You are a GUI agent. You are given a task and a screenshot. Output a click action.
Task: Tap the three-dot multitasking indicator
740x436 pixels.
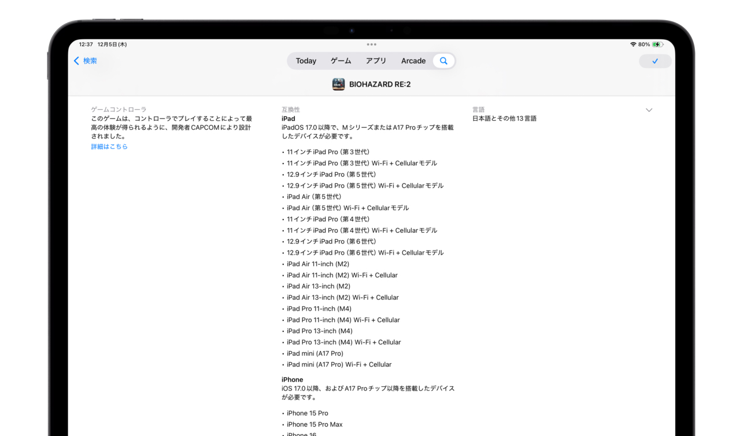[x=371, y=44]
